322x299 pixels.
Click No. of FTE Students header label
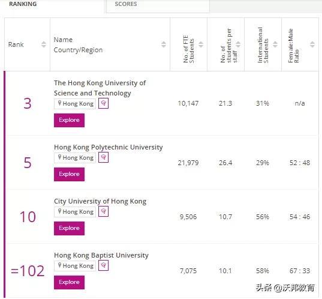click(188, 49)
